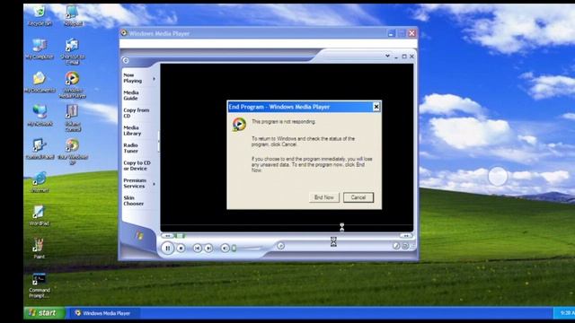Click the system tray clock
Screen dimensions: 575x323
pyautogui.click(x=567, y=313)
